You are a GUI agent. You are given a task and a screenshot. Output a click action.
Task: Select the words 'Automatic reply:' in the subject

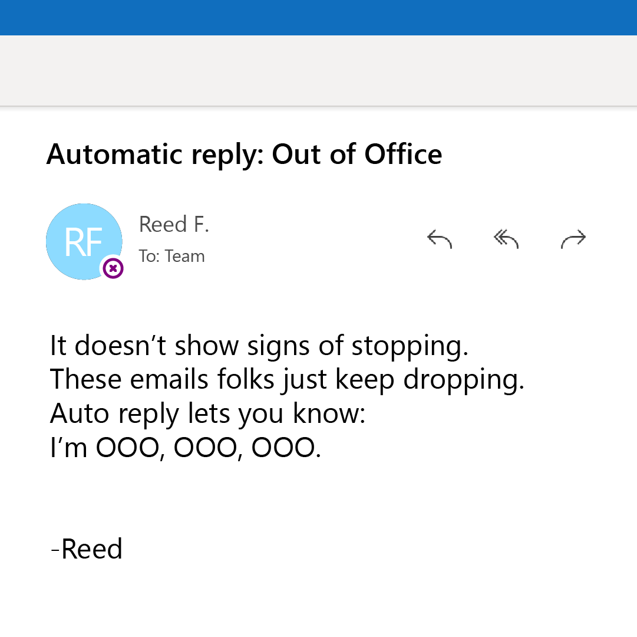click(x=155, y=155)
